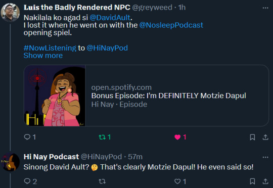Image resolution: width=273 pixels, height=188 pixels.
Task: Open the #NowListening hashtag
Action: tap(50, 48)
